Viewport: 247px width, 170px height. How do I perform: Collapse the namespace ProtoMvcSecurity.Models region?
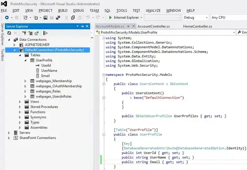(x=104, y=75)
